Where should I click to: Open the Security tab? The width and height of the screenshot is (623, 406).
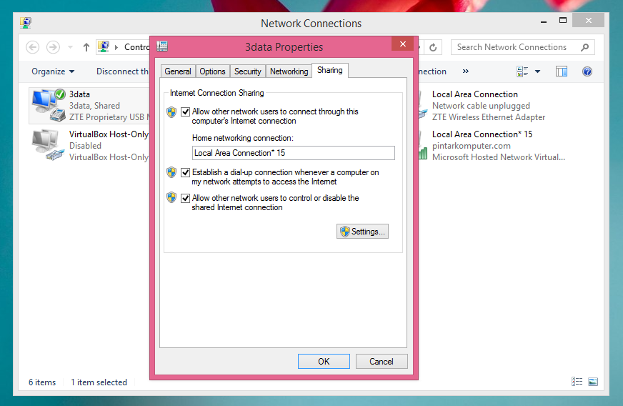pos(247,71)
